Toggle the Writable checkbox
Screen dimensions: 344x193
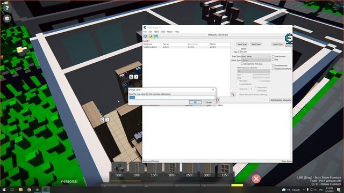[238, 81]
